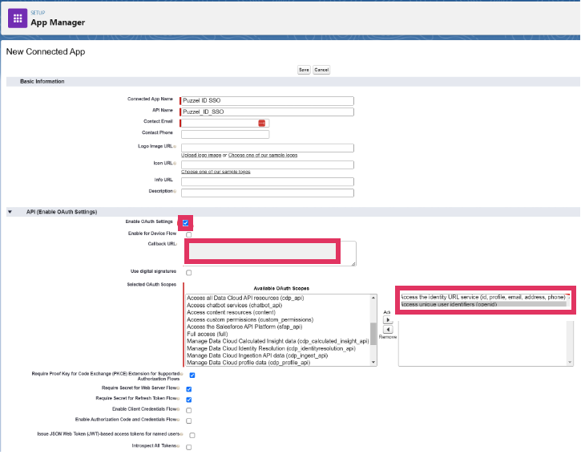Uncheck Enable OAuth Settings checkbox
Viewport: 581px width, 463px height.
click(186, 222)
